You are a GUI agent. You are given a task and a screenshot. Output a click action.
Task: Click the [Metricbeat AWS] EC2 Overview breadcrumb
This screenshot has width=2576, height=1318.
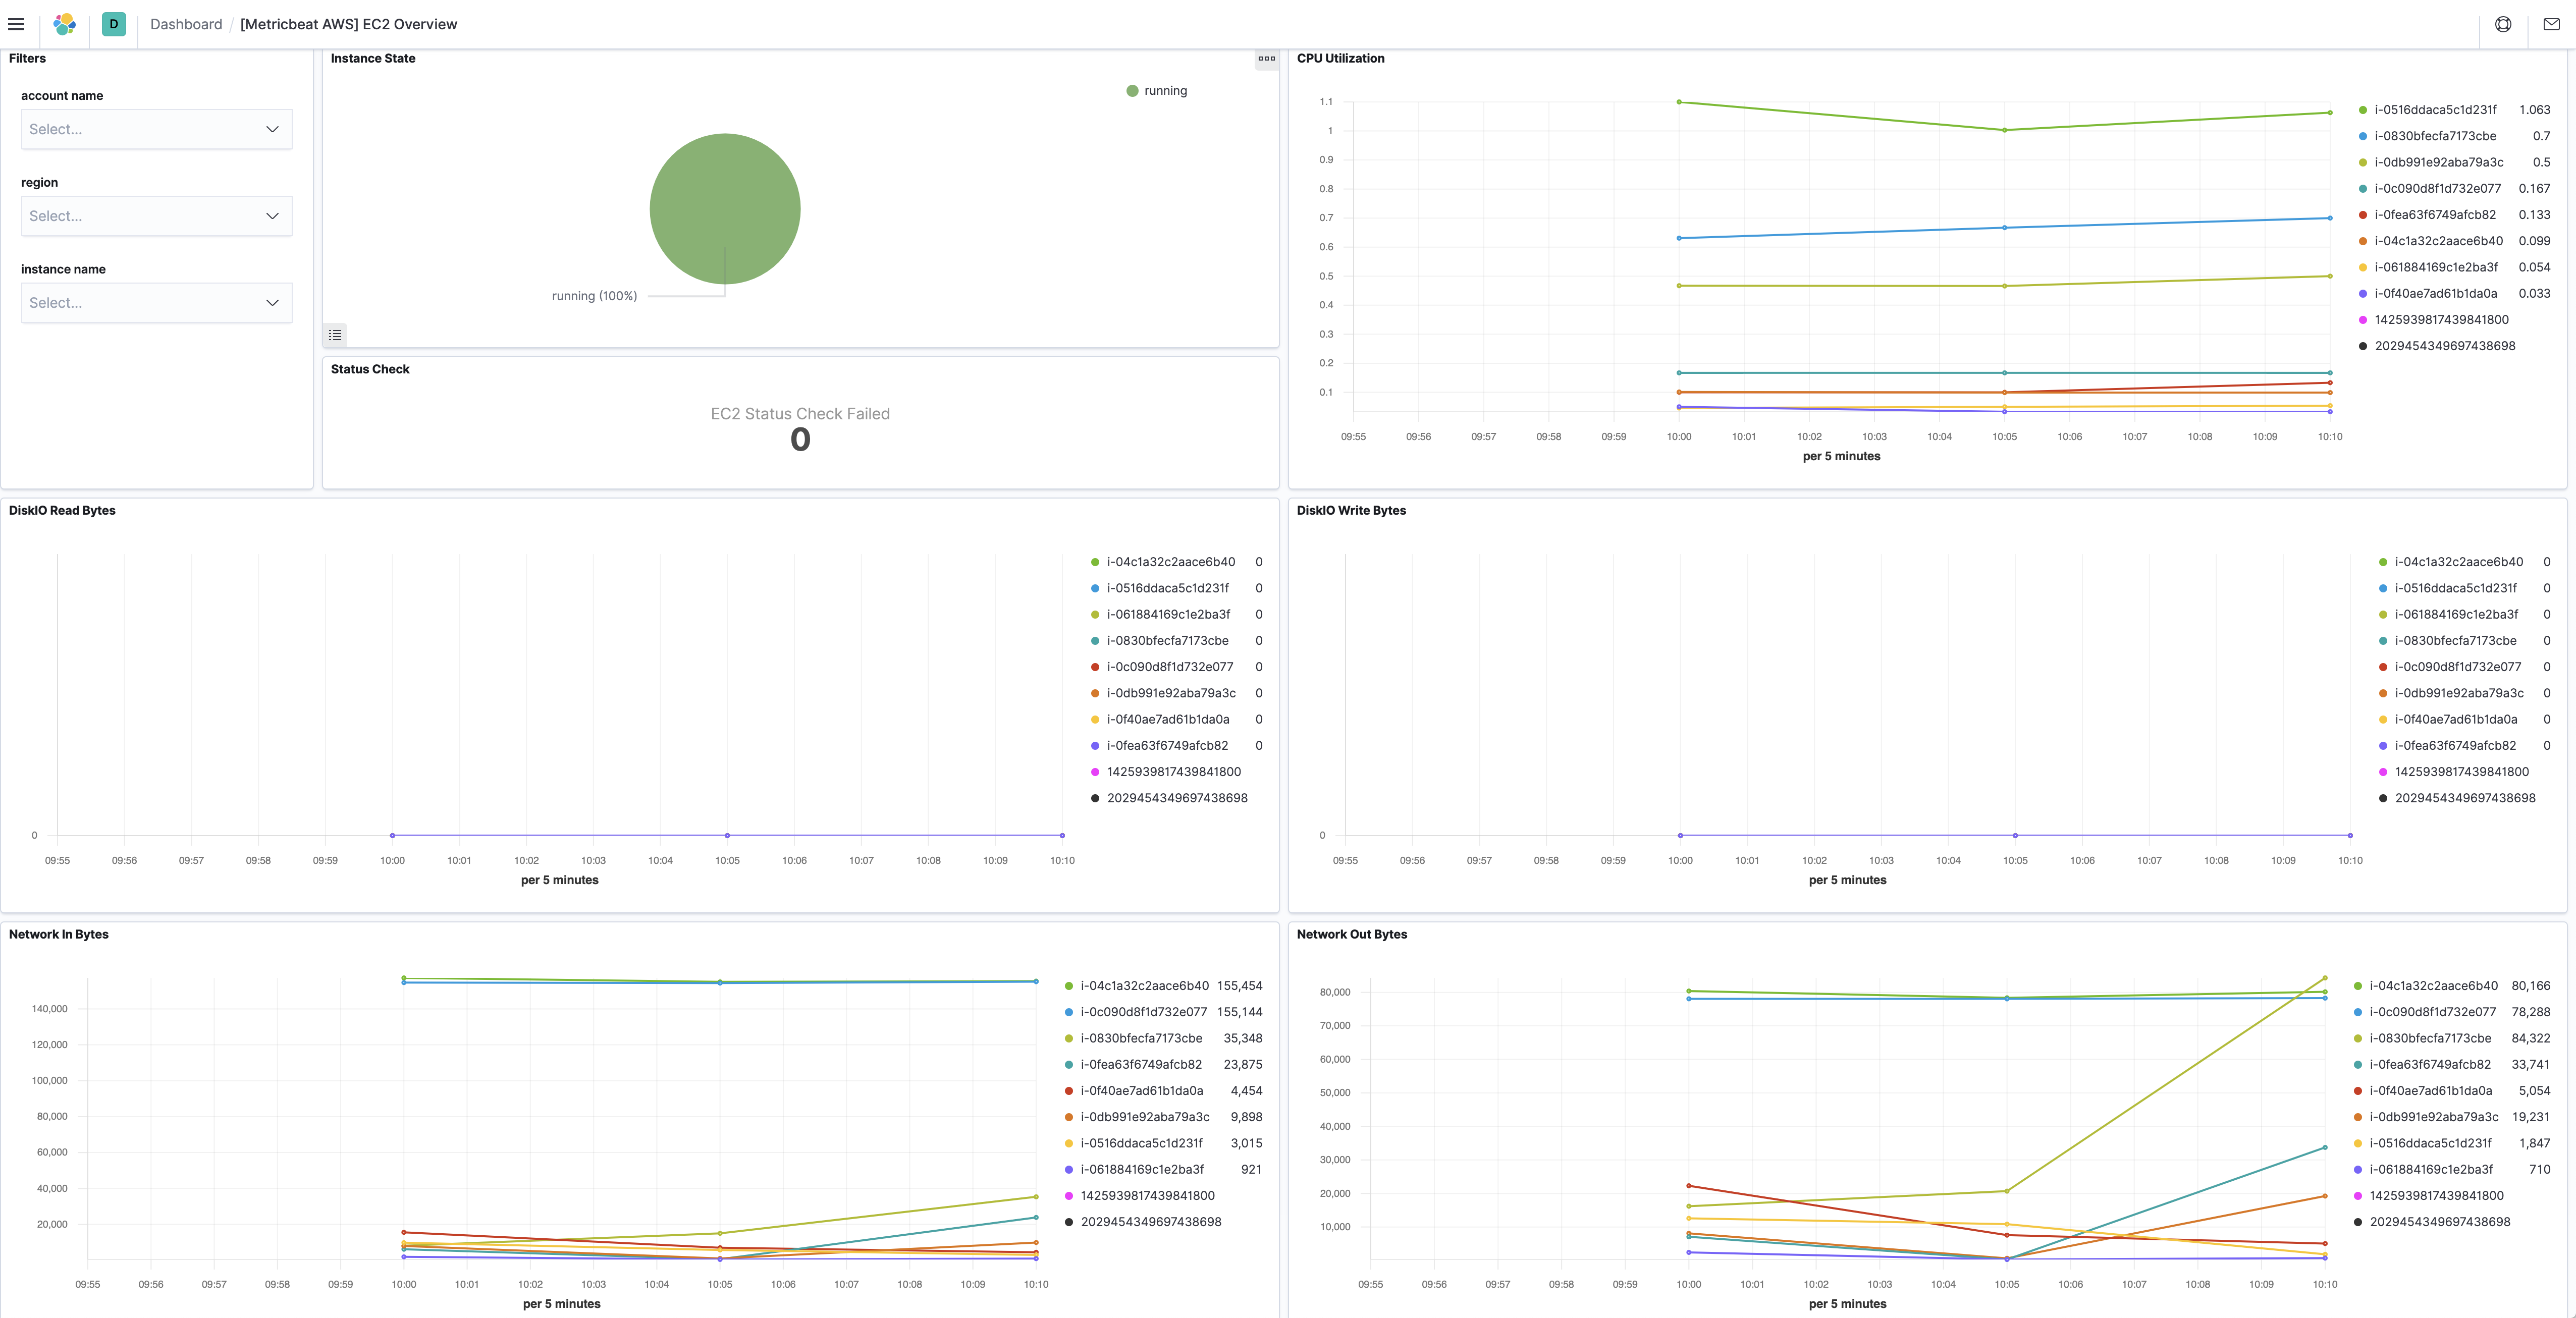(x=348, y=24)
